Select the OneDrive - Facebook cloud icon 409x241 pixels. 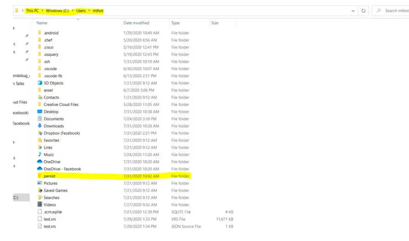pos(39,169)
